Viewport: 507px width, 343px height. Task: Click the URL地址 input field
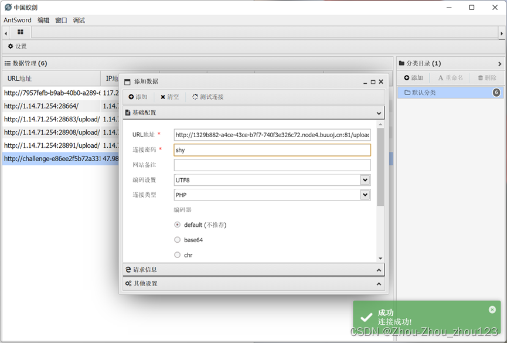[272, 135]
